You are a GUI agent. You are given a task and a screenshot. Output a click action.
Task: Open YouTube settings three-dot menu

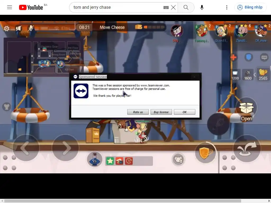(227, 7)
